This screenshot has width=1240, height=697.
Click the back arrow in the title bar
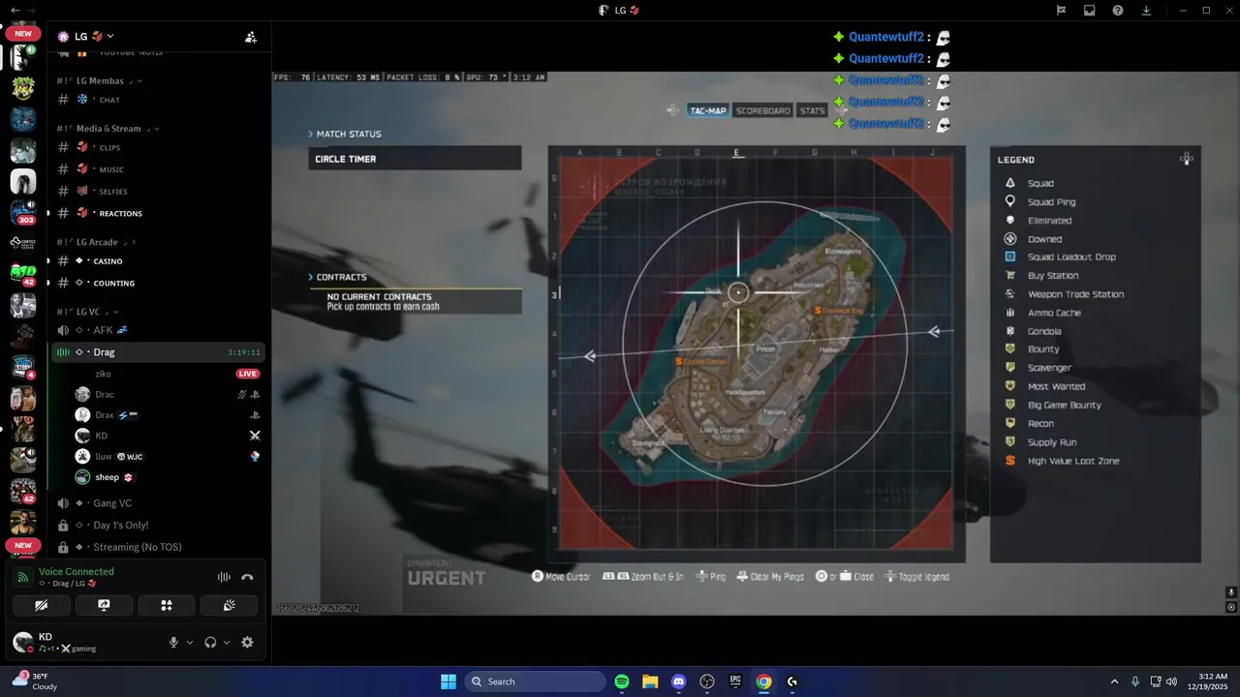click(15, 10)
